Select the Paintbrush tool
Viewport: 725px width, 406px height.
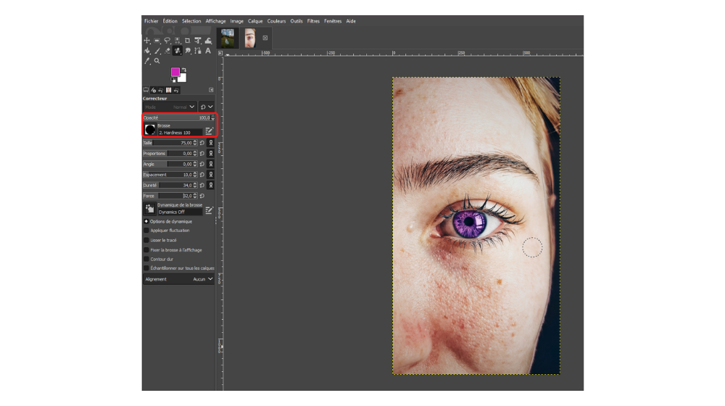pos(157,51)
